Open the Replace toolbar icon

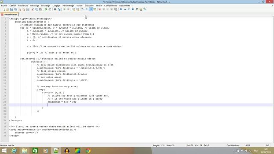(x=59, y=9)
